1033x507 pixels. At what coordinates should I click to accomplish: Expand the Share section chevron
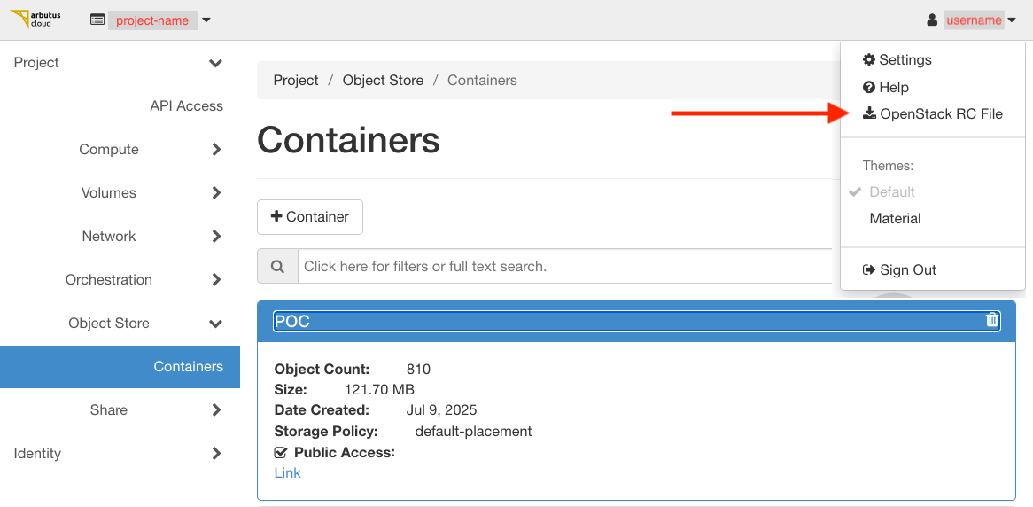pyautogui.click(x=216, y=410)
